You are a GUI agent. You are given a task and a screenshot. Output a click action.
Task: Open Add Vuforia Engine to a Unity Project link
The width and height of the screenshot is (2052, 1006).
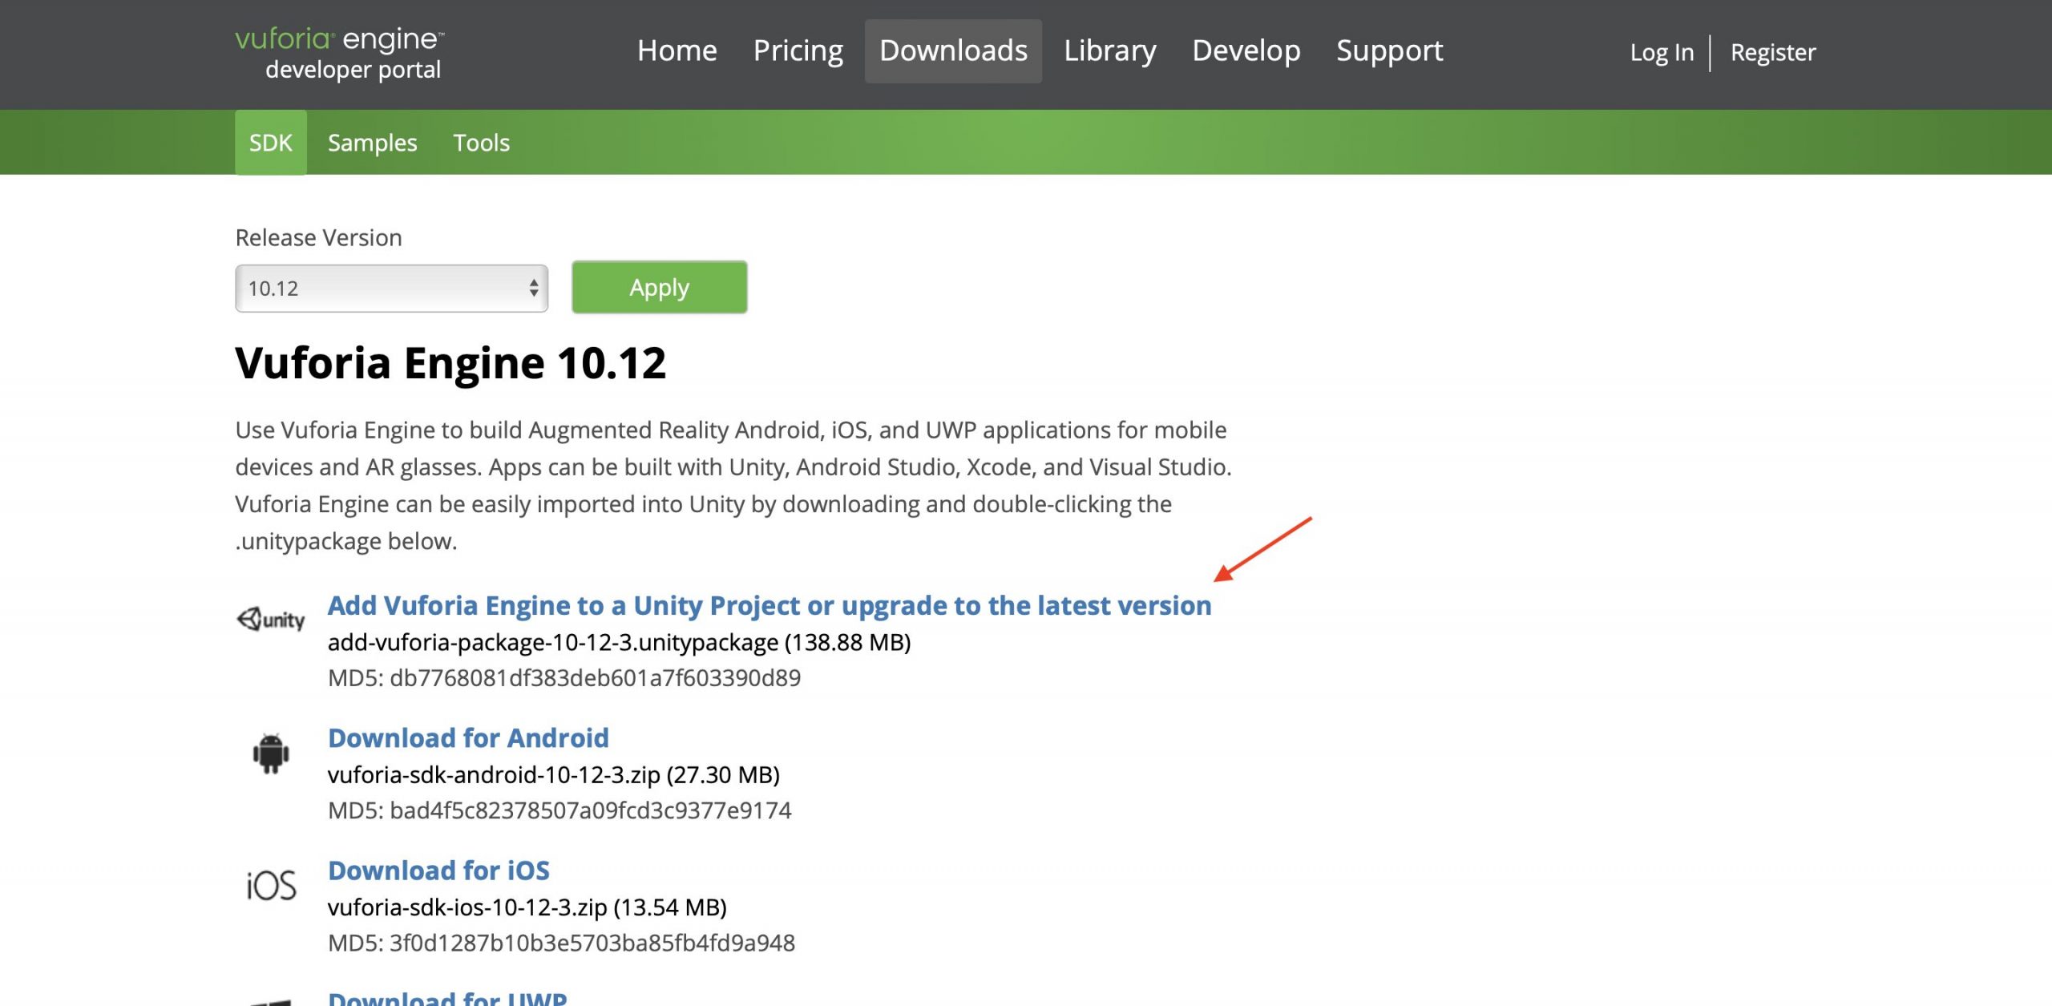pos(769,605)
